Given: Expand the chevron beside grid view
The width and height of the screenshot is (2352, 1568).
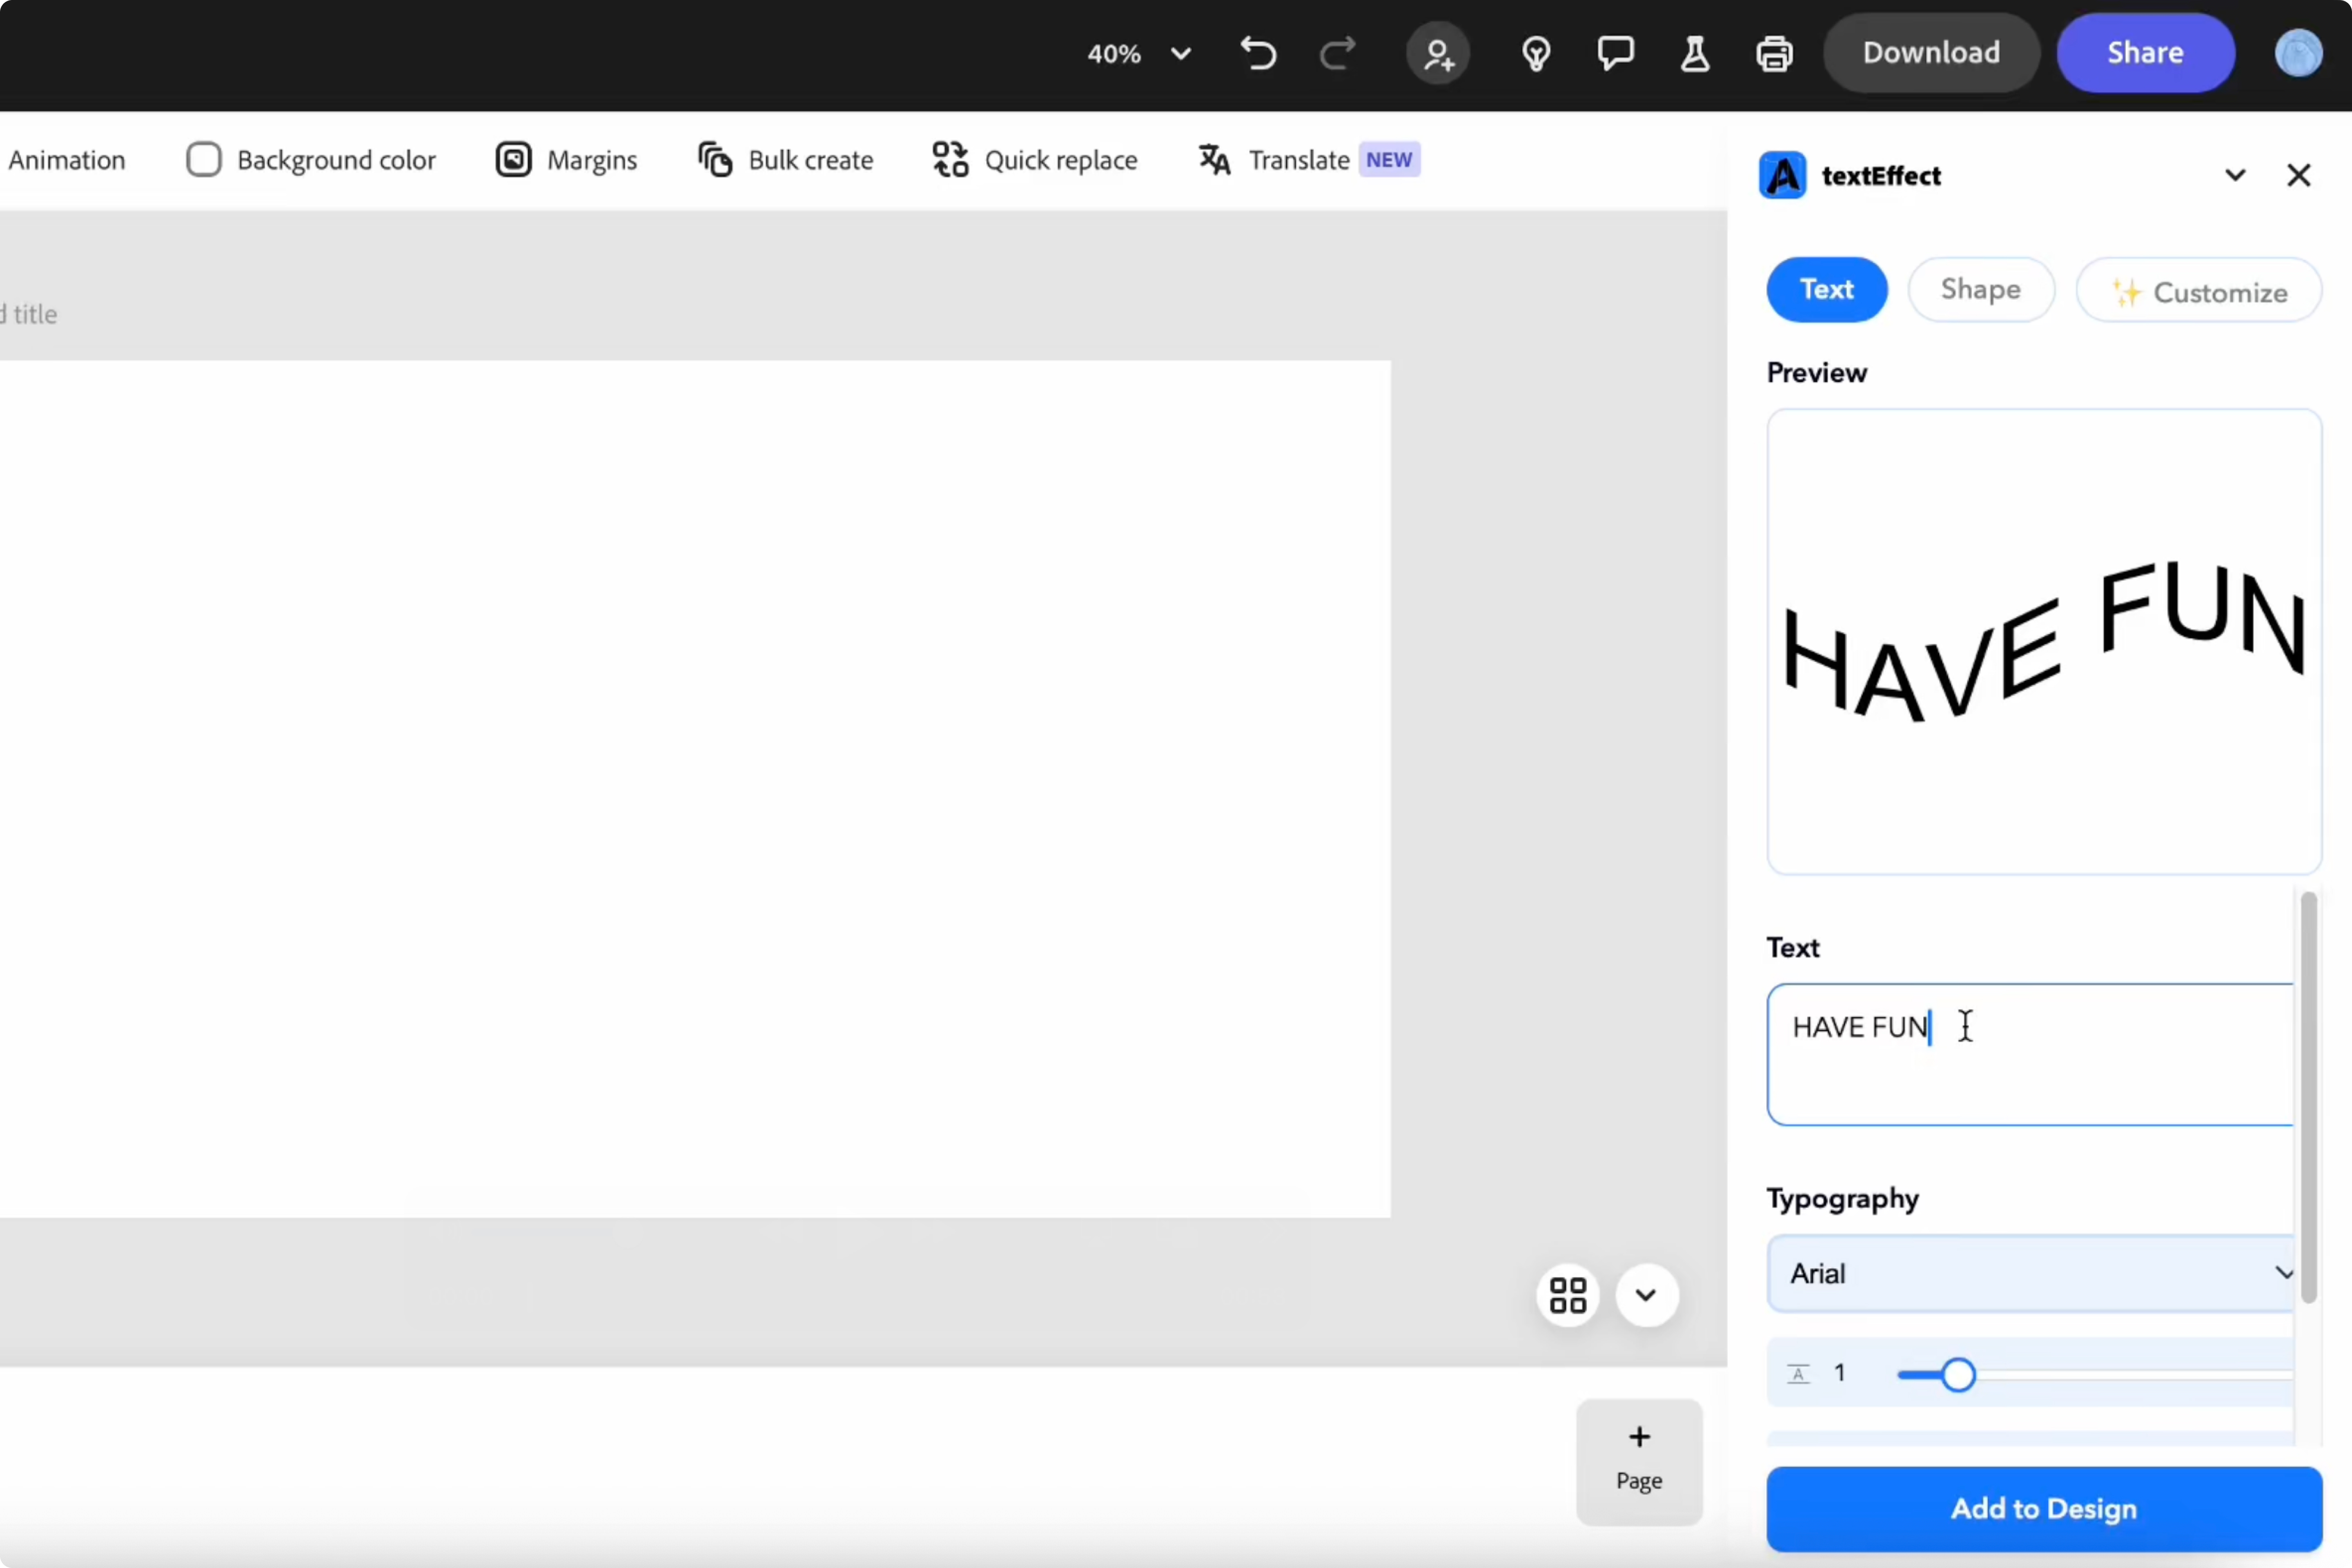Looking at the screenshot, I should tap(1646, 1295).
